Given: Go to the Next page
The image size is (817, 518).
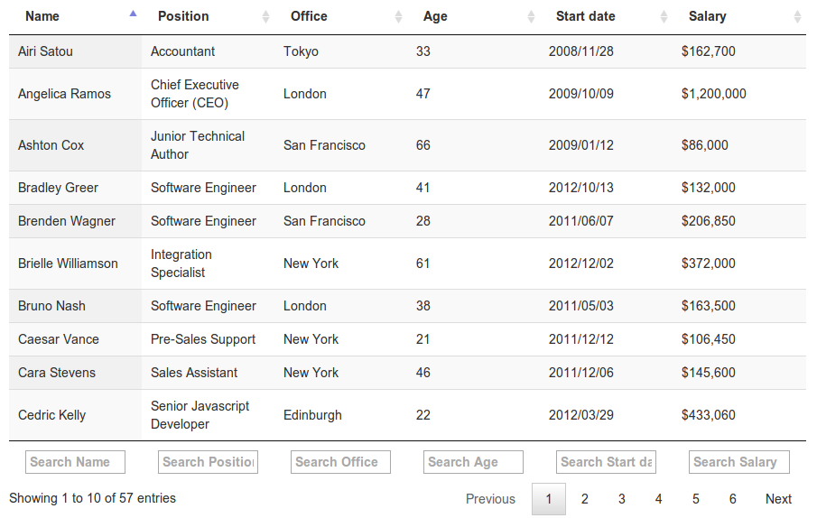Looking at the screenshot, I should [x=778, y=499].
